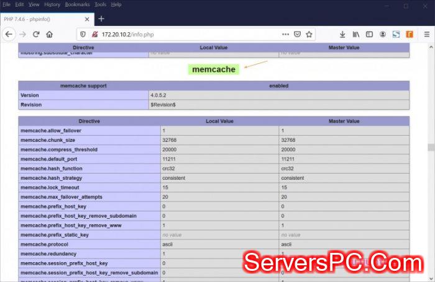
Task: Close the phpinfo() tab
Action: click(85, 19)
